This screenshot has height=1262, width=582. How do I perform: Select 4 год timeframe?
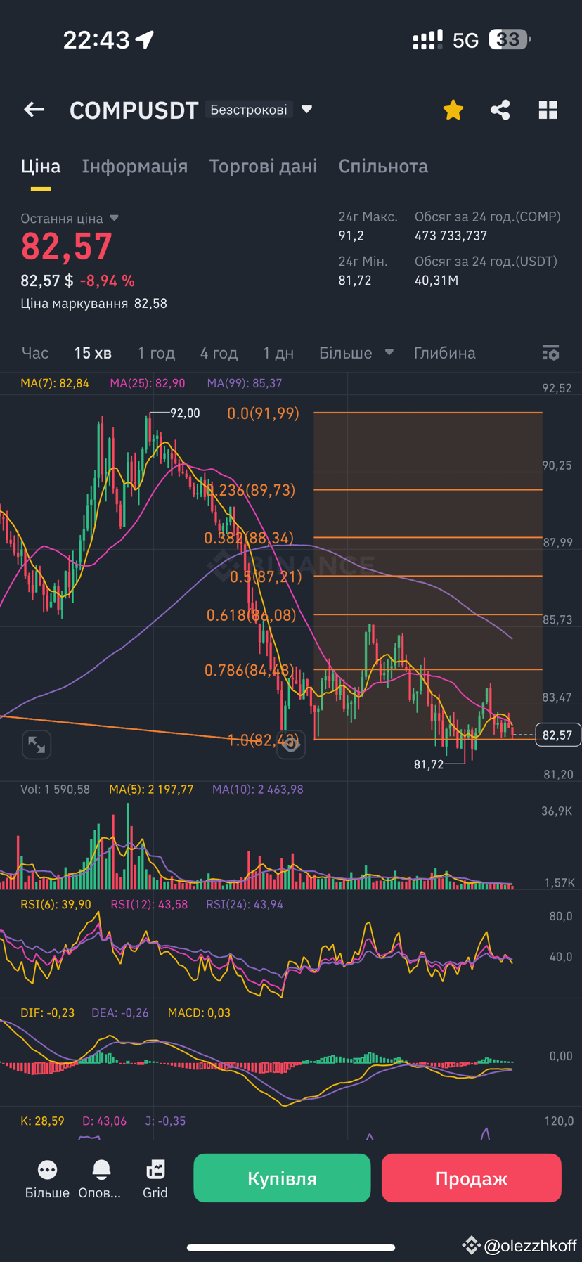pyautogui.click(x=219, y=353)
